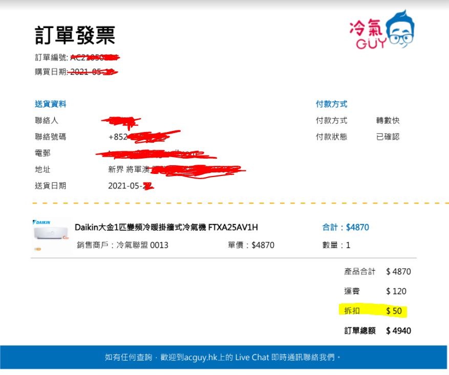This screenshot has width=449, height=375.
Task: Click the +852 phone prefix
Action: click(118, 137)
